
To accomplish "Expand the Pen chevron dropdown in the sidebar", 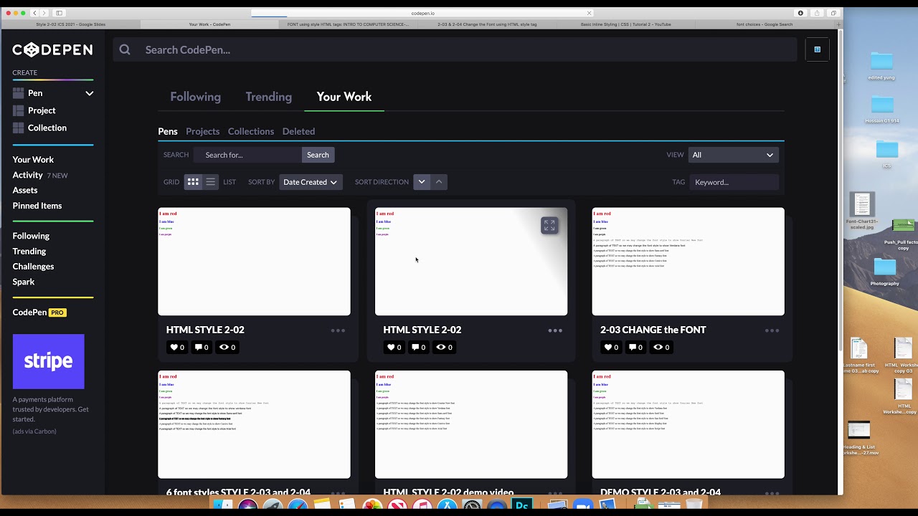I will (x=90, y=93).
